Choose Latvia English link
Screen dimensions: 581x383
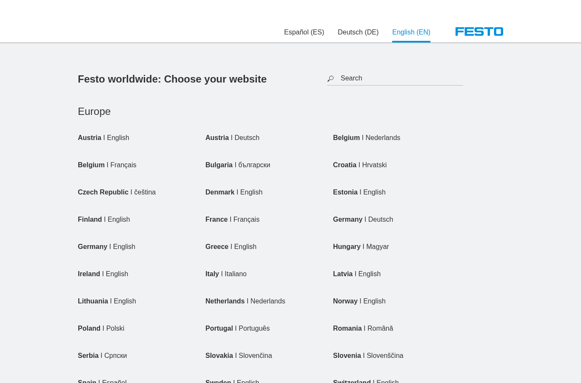point(357,274)
